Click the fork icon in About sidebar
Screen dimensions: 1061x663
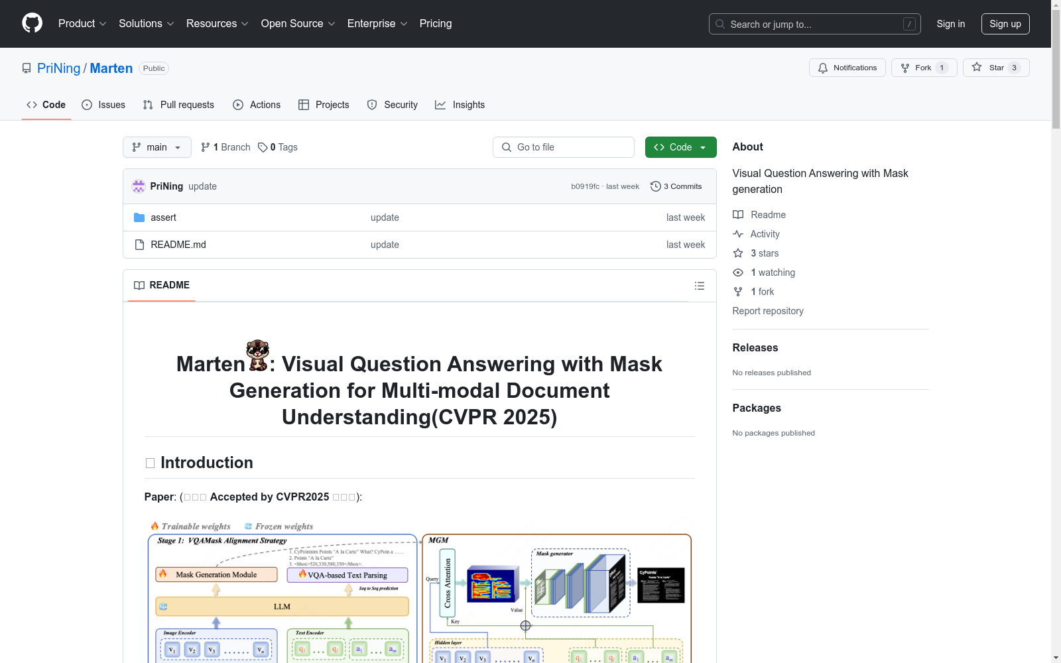pos(738,292)
